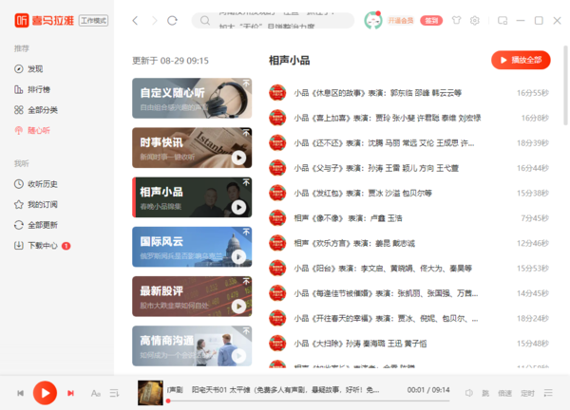Open the user avatar profile

tap(373, 21)
